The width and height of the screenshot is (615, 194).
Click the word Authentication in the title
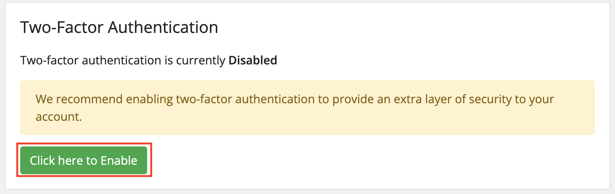163,27
